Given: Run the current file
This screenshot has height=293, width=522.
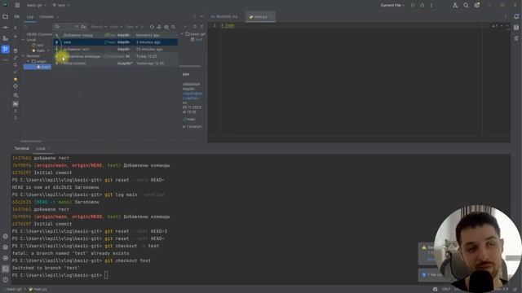Looking at the screenshot, I should [x=414, y=6].
